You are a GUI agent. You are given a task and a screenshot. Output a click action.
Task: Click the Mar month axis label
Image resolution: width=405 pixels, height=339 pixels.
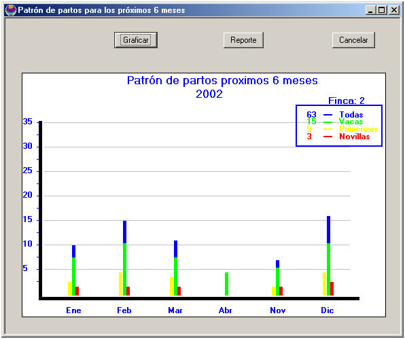pyautogui.click(x=175, y=310)
